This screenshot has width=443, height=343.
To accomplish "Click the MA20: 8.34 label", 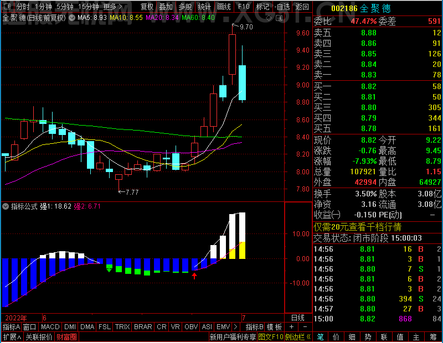I will pyautogui.click(x=162, y=18).
